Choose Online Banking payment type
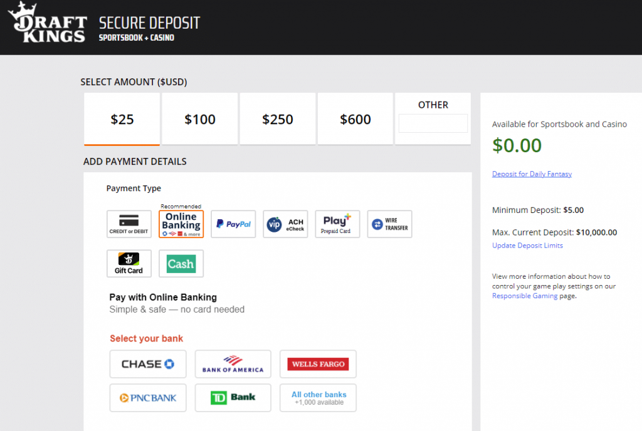This screenshot has height=431, width=642. click(181, 224)
